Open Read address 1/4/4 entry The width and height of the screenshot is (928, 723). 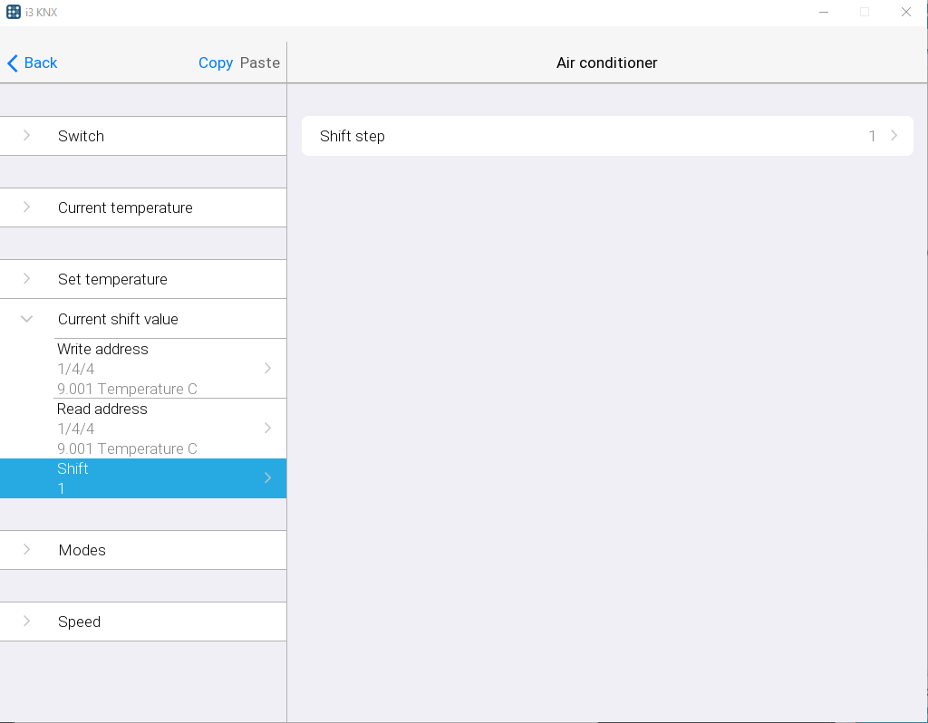[145, 429]
